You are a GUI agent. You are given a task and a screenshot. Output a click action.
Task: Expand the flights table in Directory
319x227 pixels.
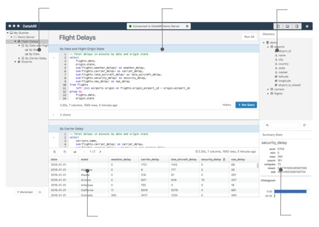coord(268,94)
